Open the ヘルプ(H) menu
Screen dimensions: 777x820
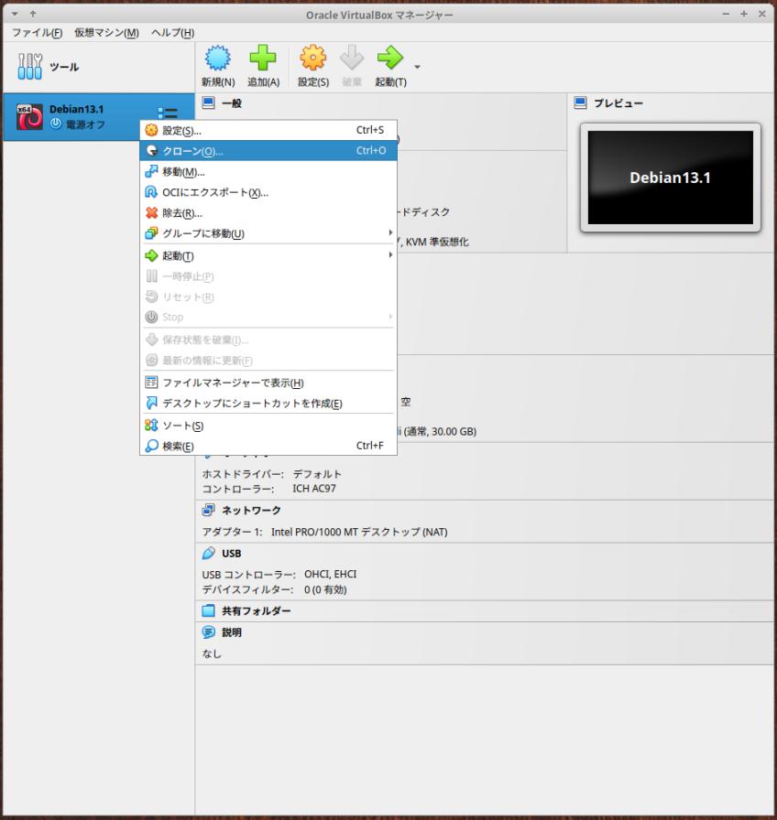pos(173,32)
